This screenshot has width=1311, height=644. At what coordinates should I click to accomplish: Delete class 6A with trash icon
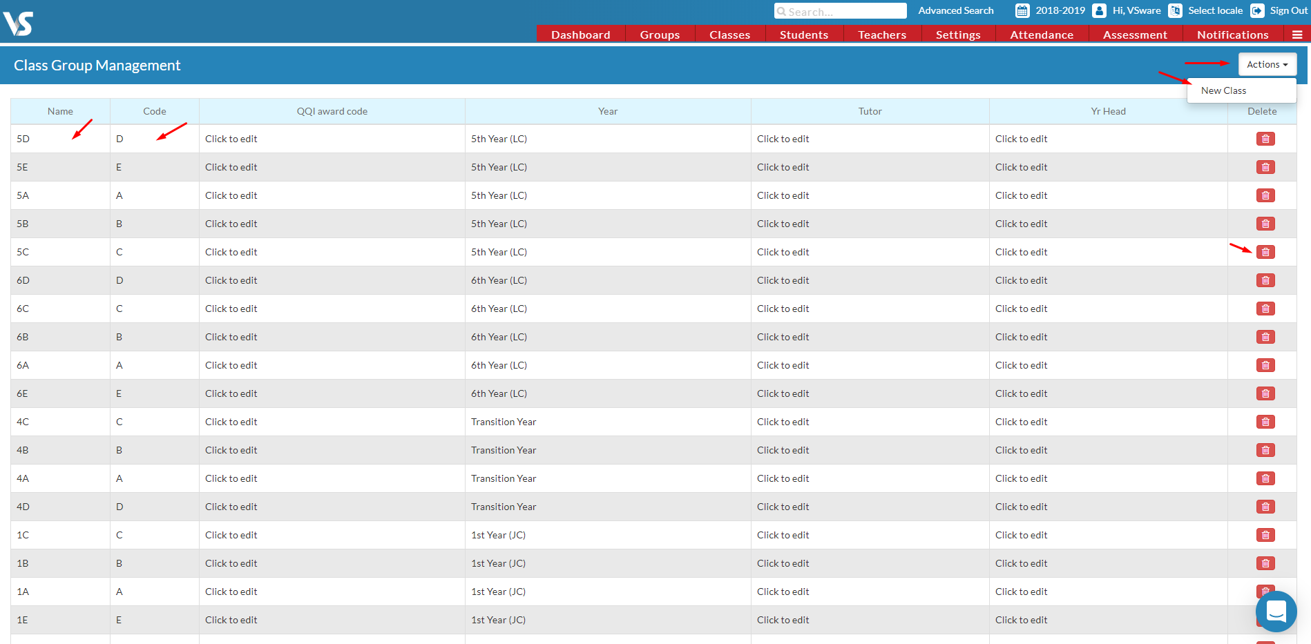point(1265,365)
